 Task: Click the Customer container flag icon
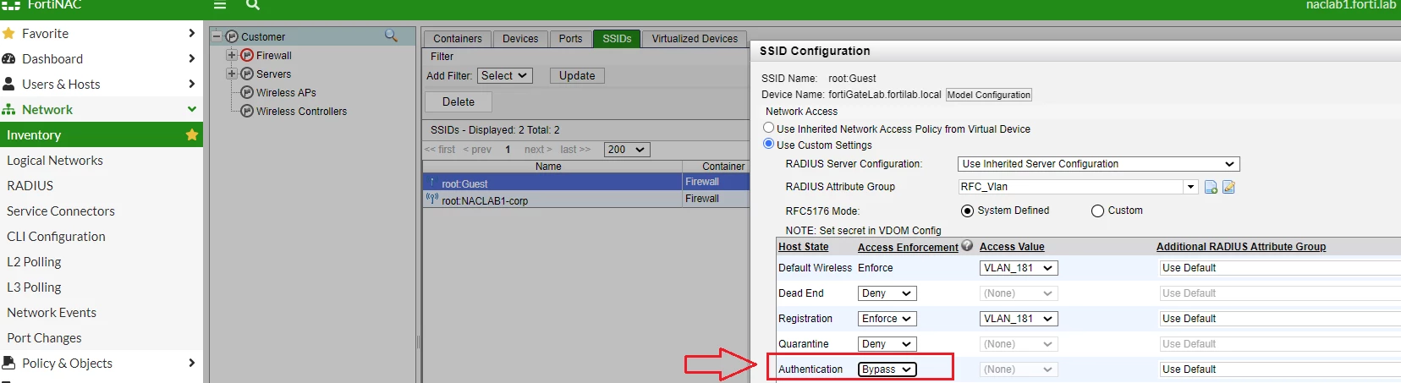coord(232,37)
